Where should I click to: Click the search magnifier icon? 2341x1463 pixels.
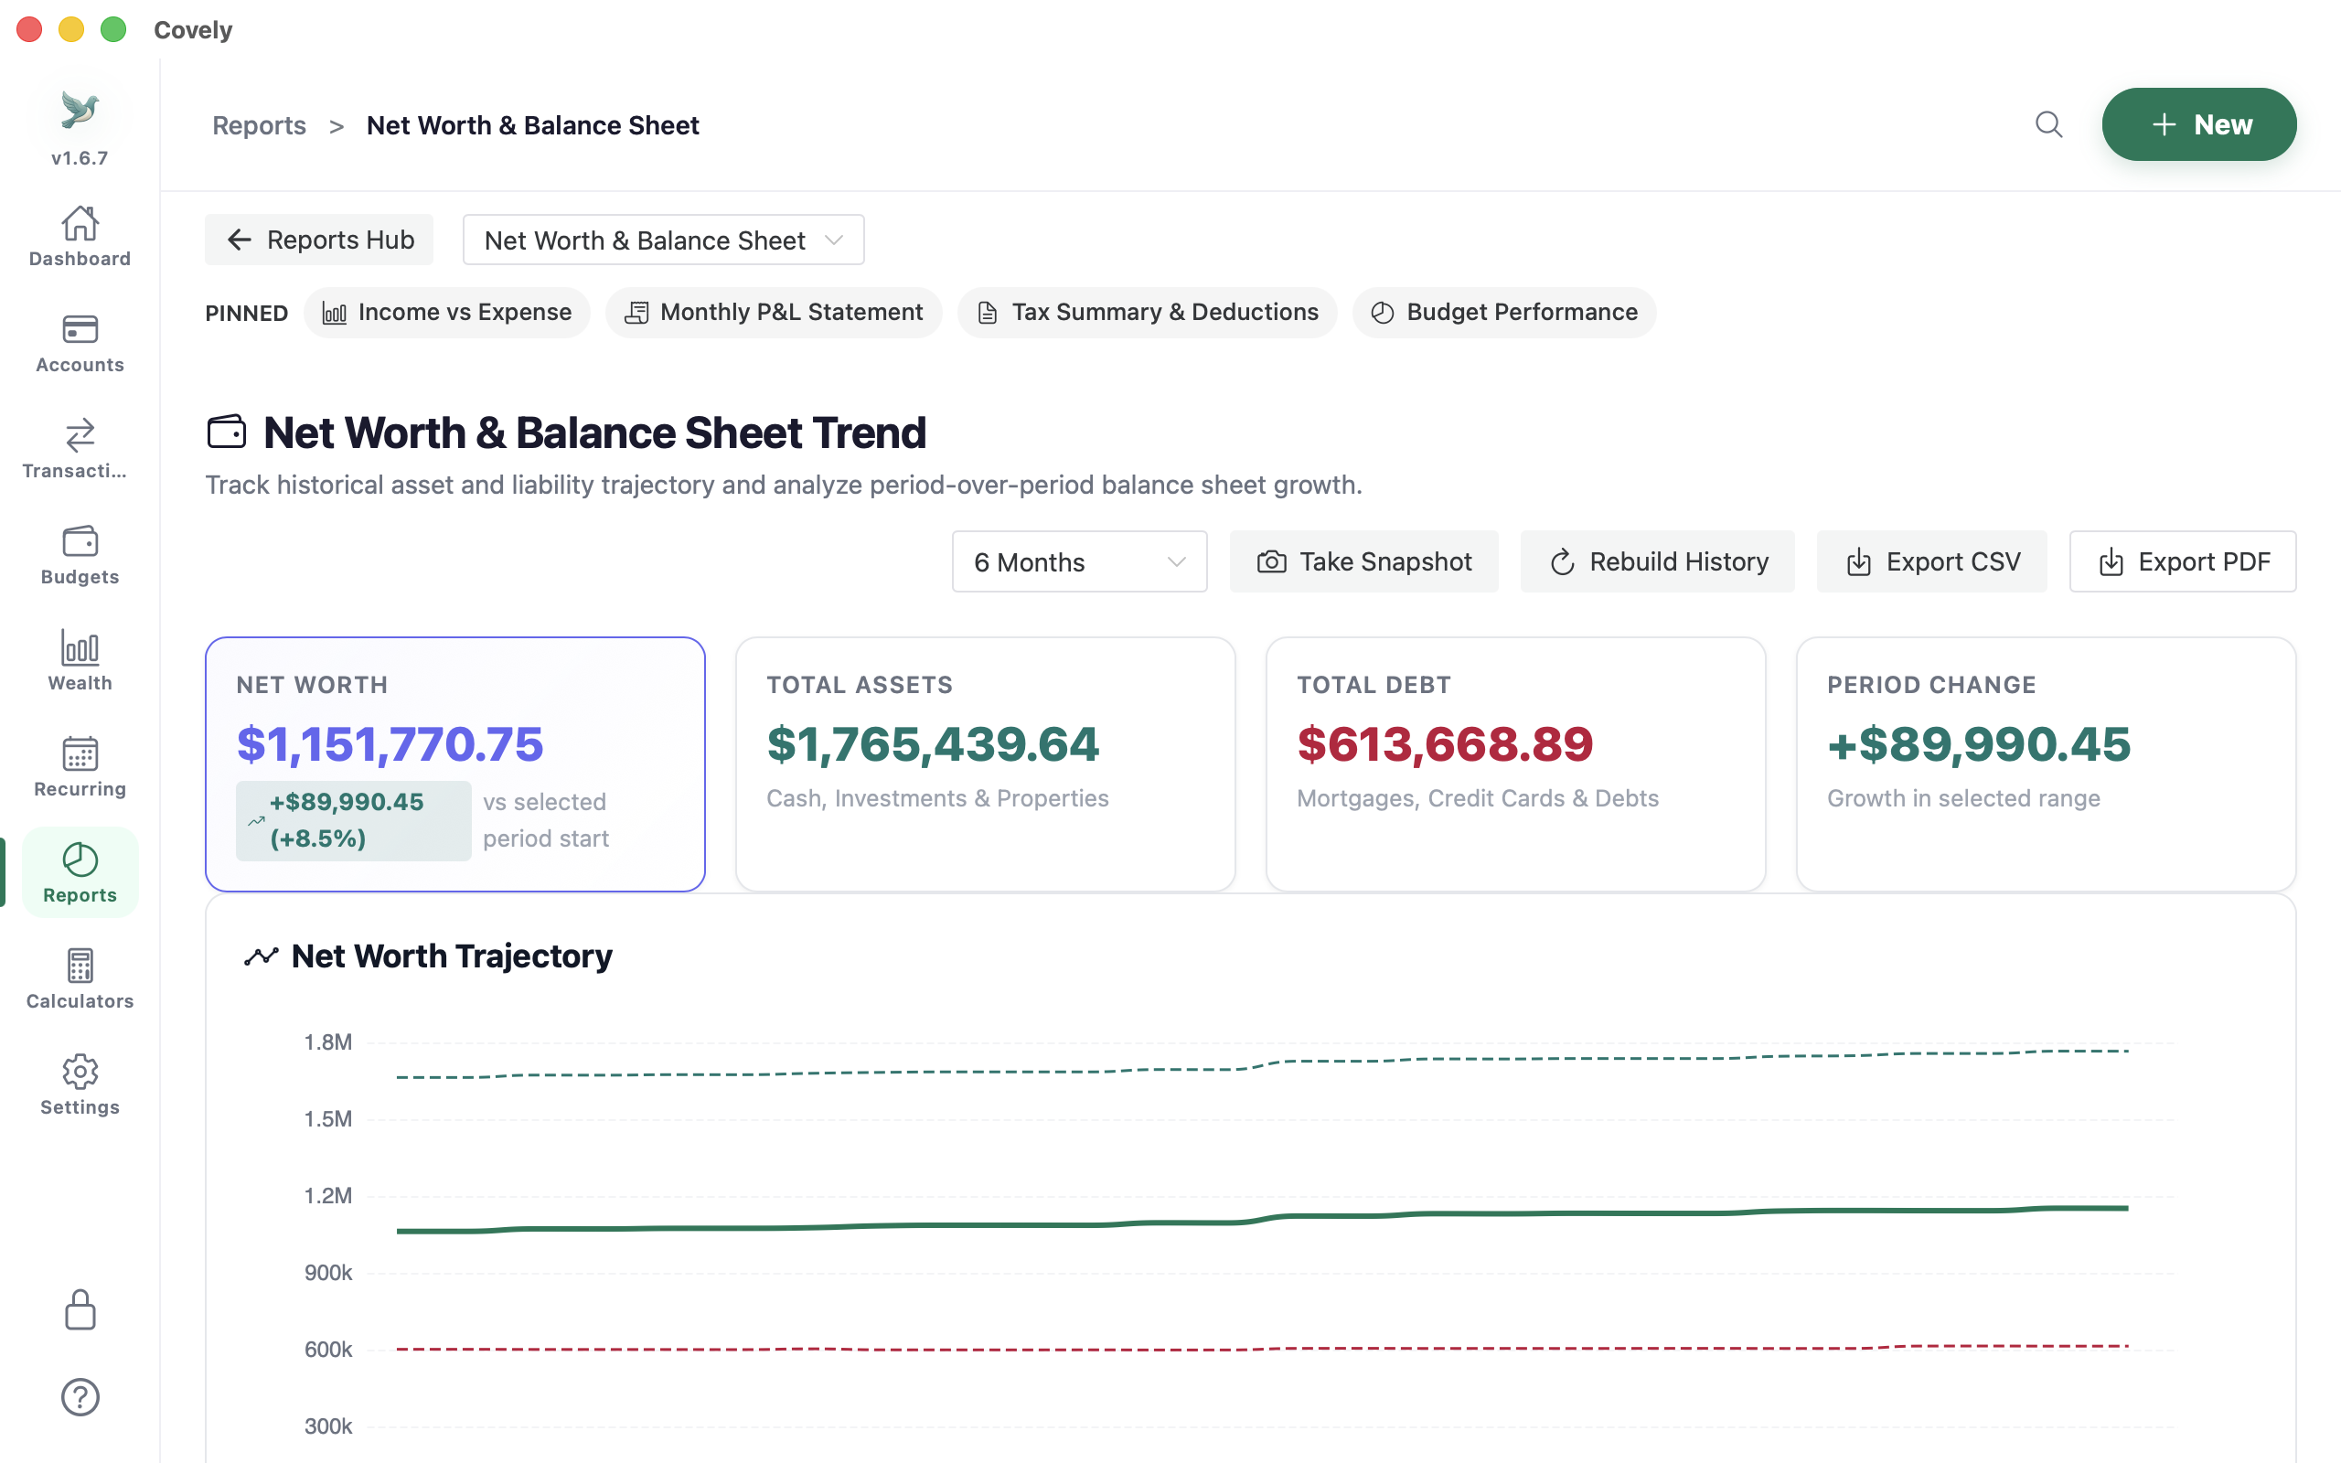coord(2047,125)
